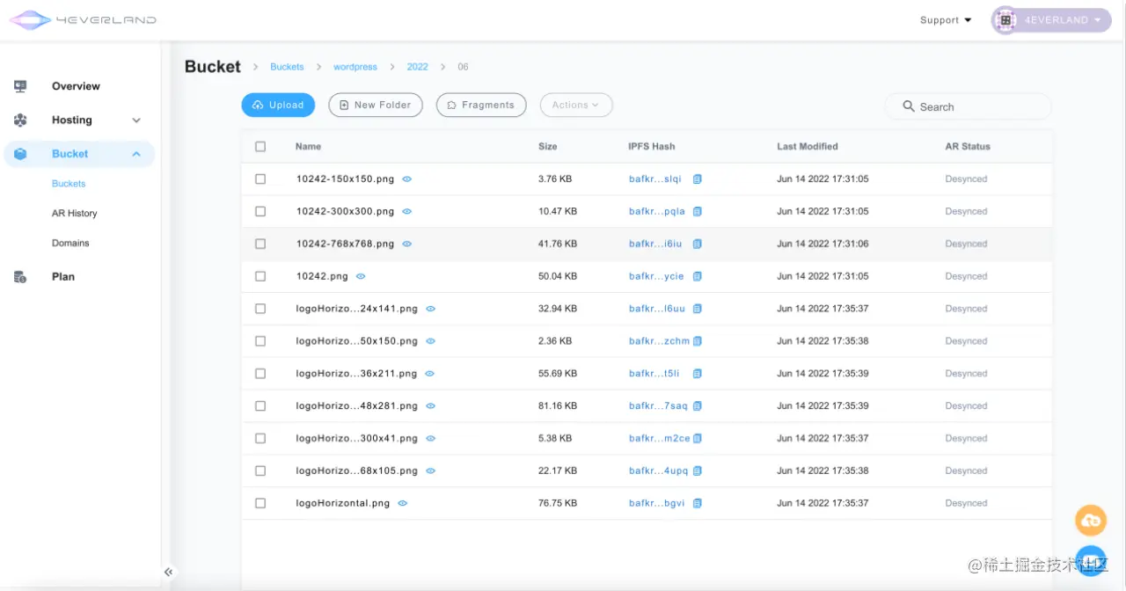Screen dimensions: 1126x591
Task: Preview logoHorizo...50x150.png with eye icon
Action: pyautogui.click(x=430, y=341)
